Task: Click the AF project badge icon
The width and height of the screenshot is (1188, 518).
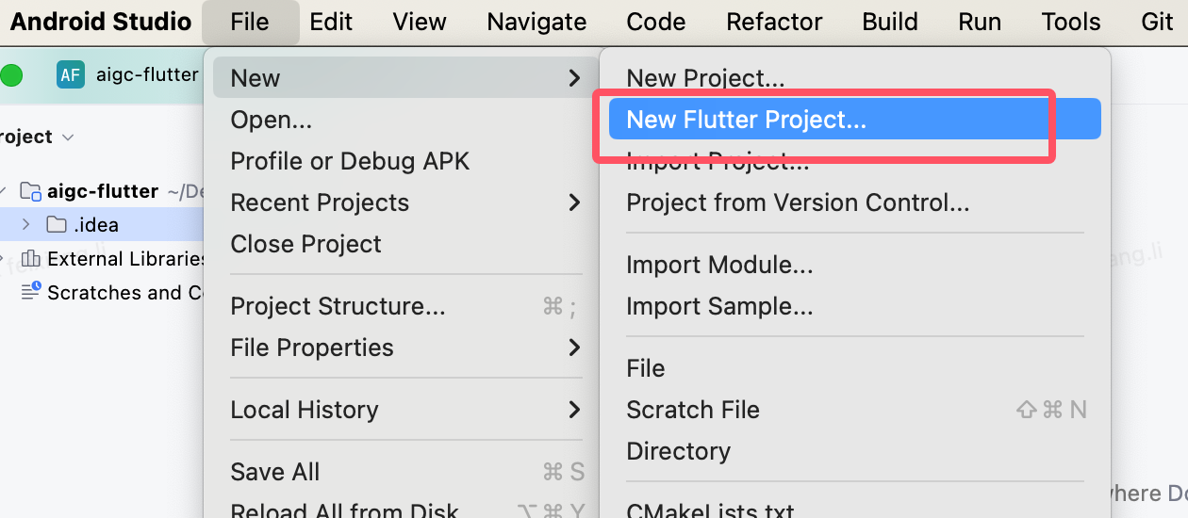Action: [x=71, y=75]
